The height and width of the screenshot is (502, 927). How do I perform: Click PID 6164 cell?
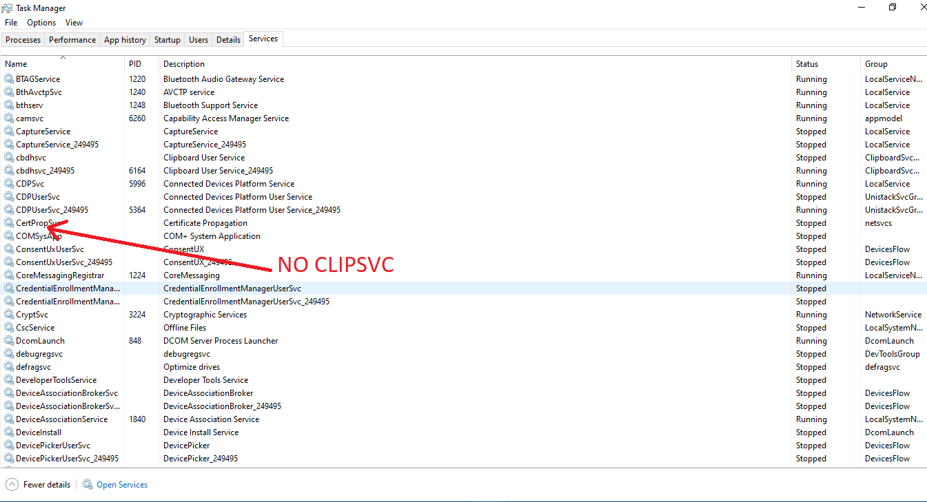pos(137,171)
